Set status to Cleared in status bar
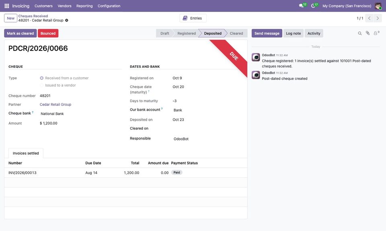This screenshot has height=231, width=386. pos(236,33)
